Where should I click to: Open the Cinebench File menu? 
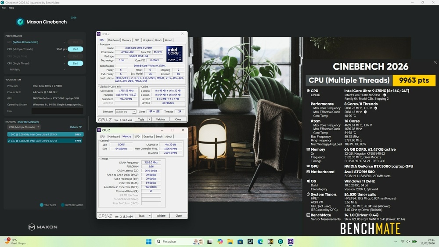[4, 8]
